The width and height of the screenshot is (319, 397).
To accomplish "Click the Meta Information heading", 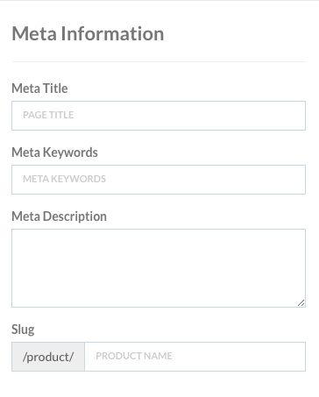I will point(88,33).
